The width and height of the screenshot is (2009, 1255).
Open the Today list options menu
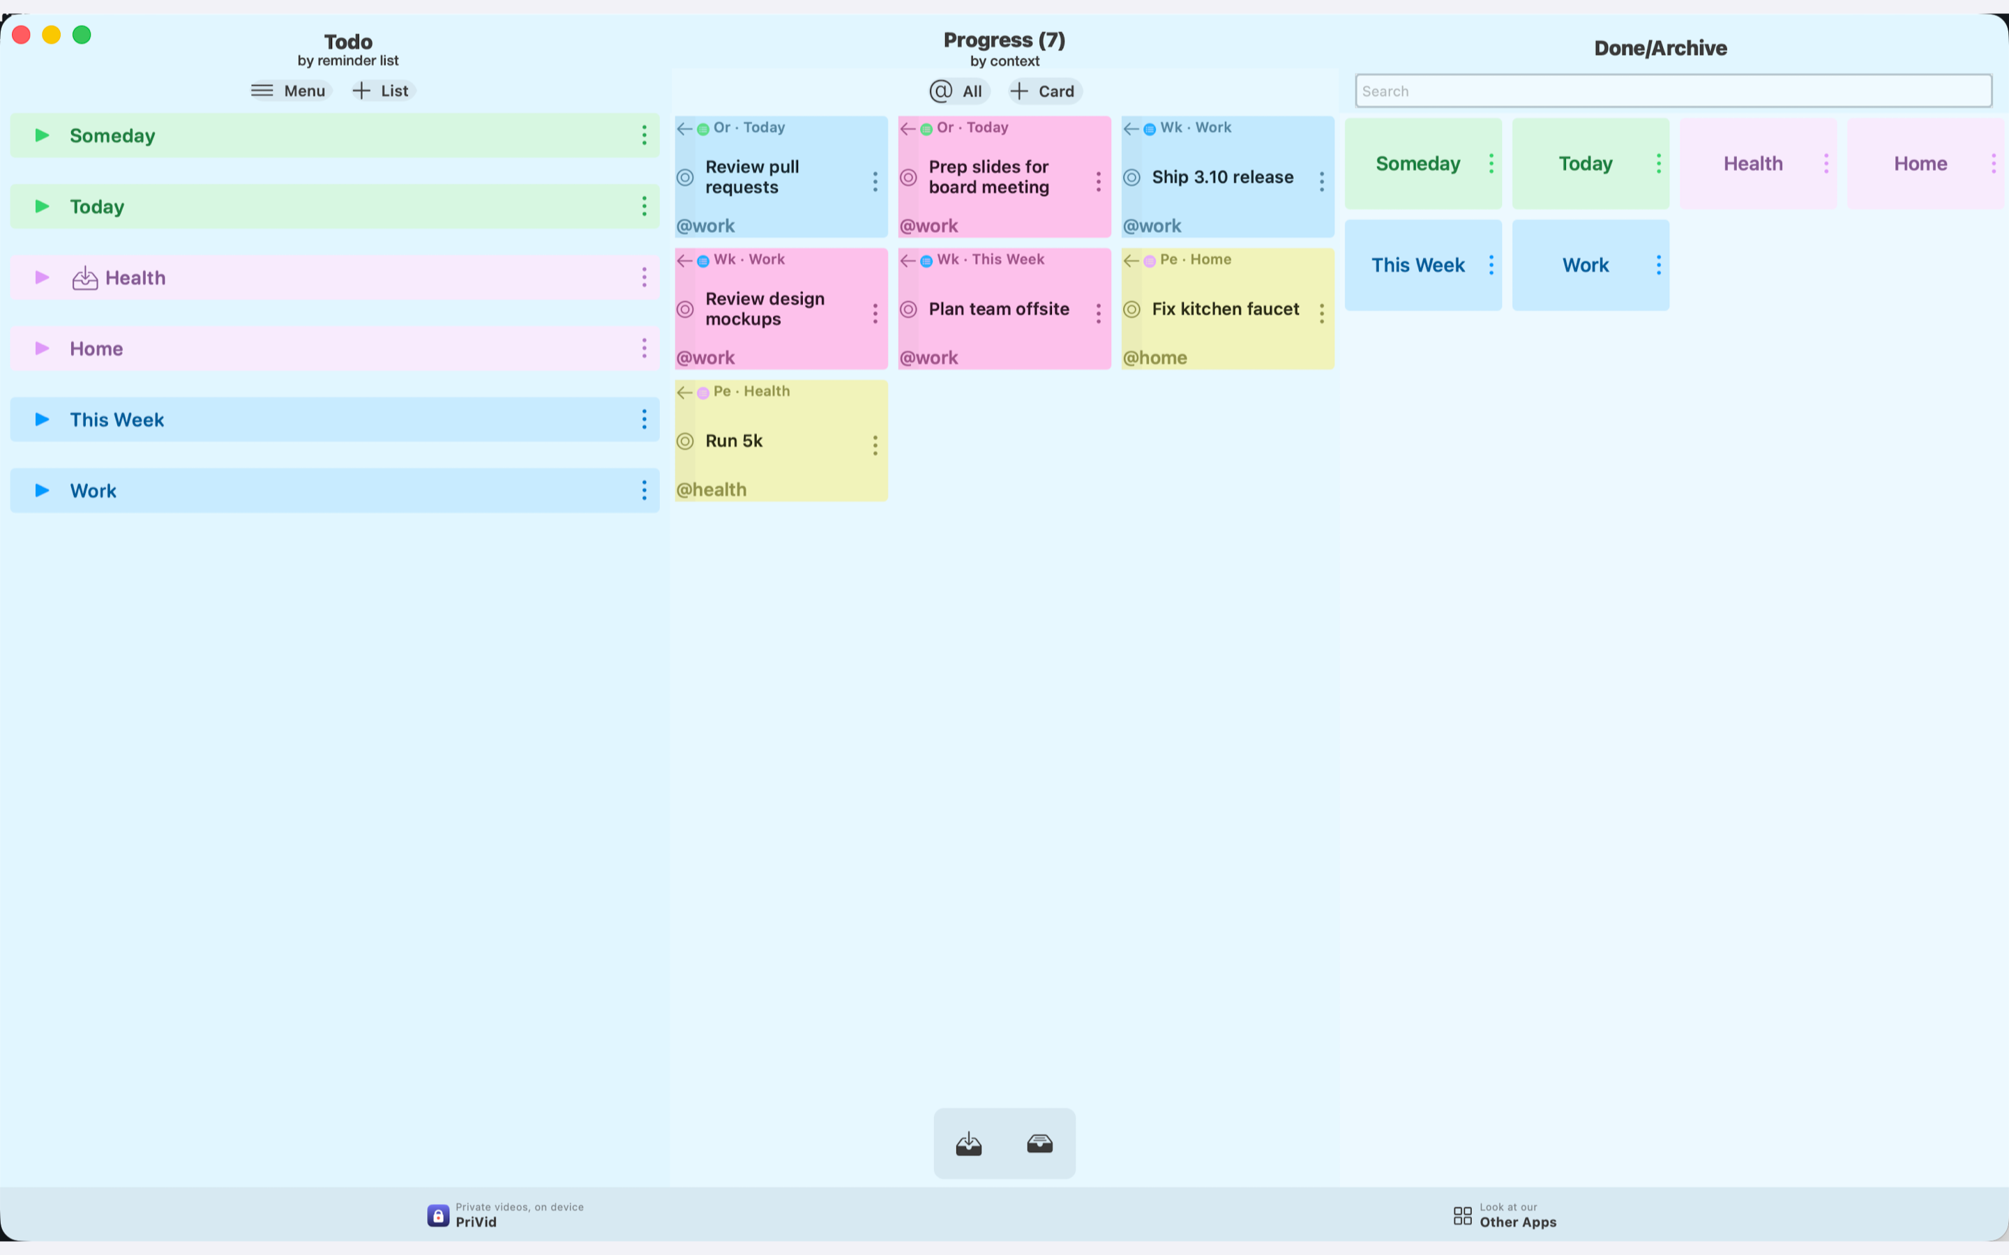645,206
